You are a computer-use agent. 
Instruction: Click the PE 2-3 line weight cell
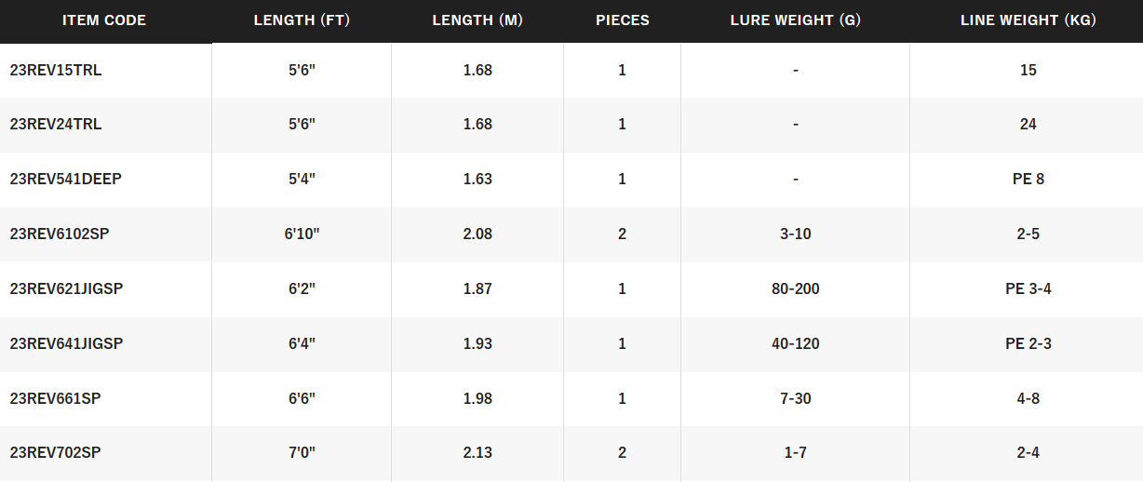tap(1029, 344)
